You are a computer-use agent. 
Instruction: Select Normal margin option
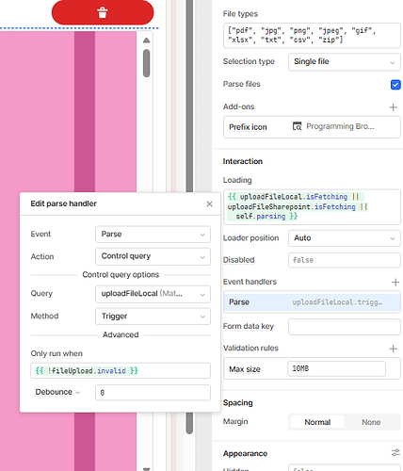pyautogui.click(x=317, y=422)
